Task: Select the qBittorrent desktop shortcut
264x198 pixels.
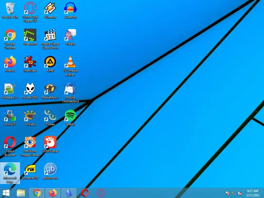Action: 50,171
